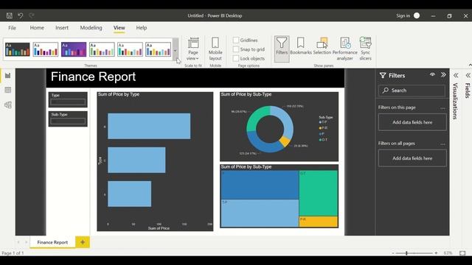Select the View ribbon tab

tap(119, 28)
